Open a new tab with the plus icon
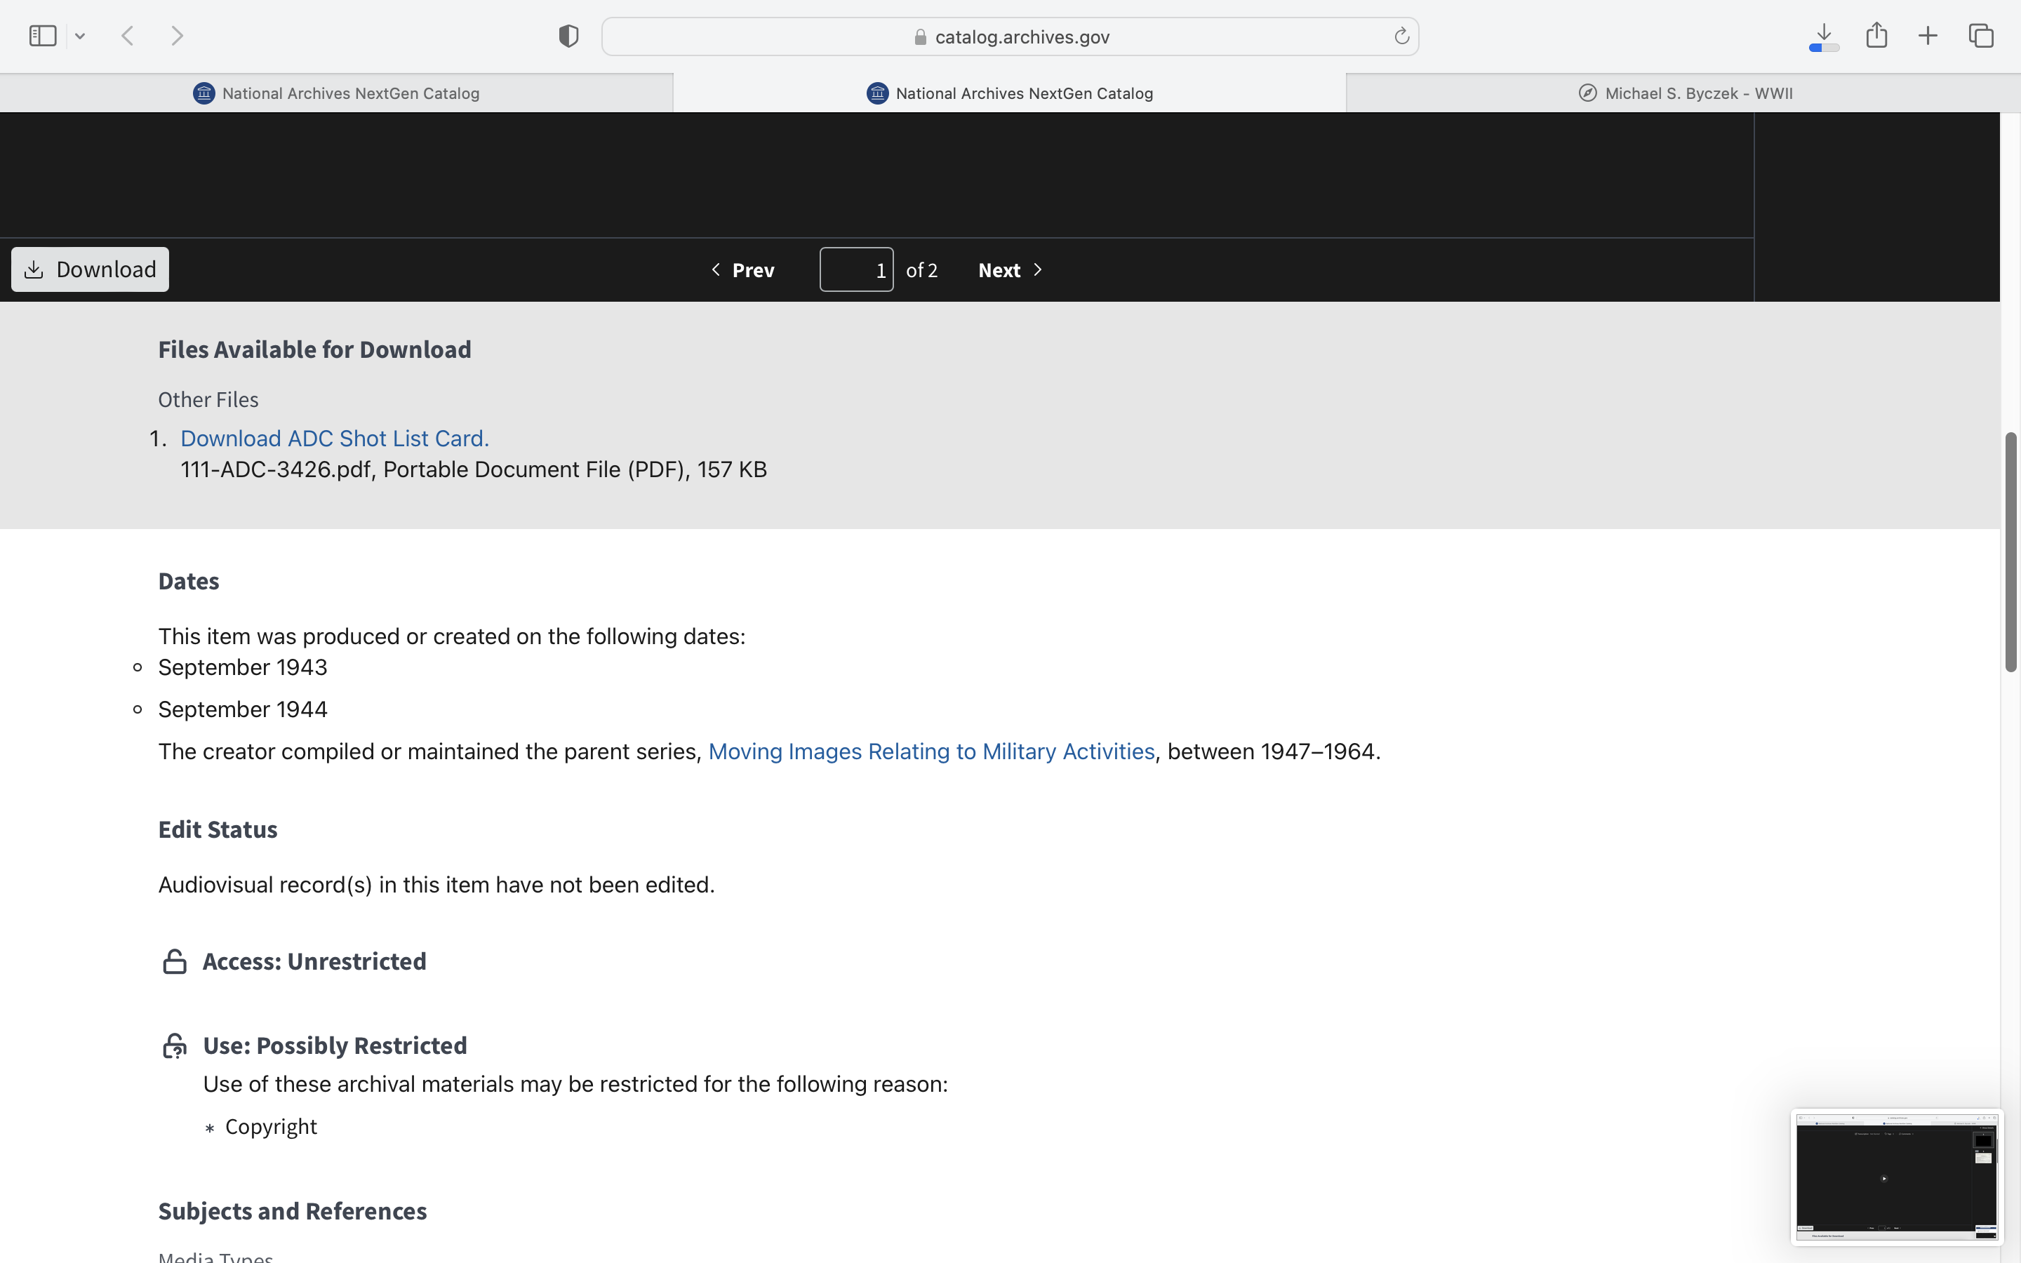Image resolution: width=2021 pixels, height=1263 pixels. coord(1928,36)
